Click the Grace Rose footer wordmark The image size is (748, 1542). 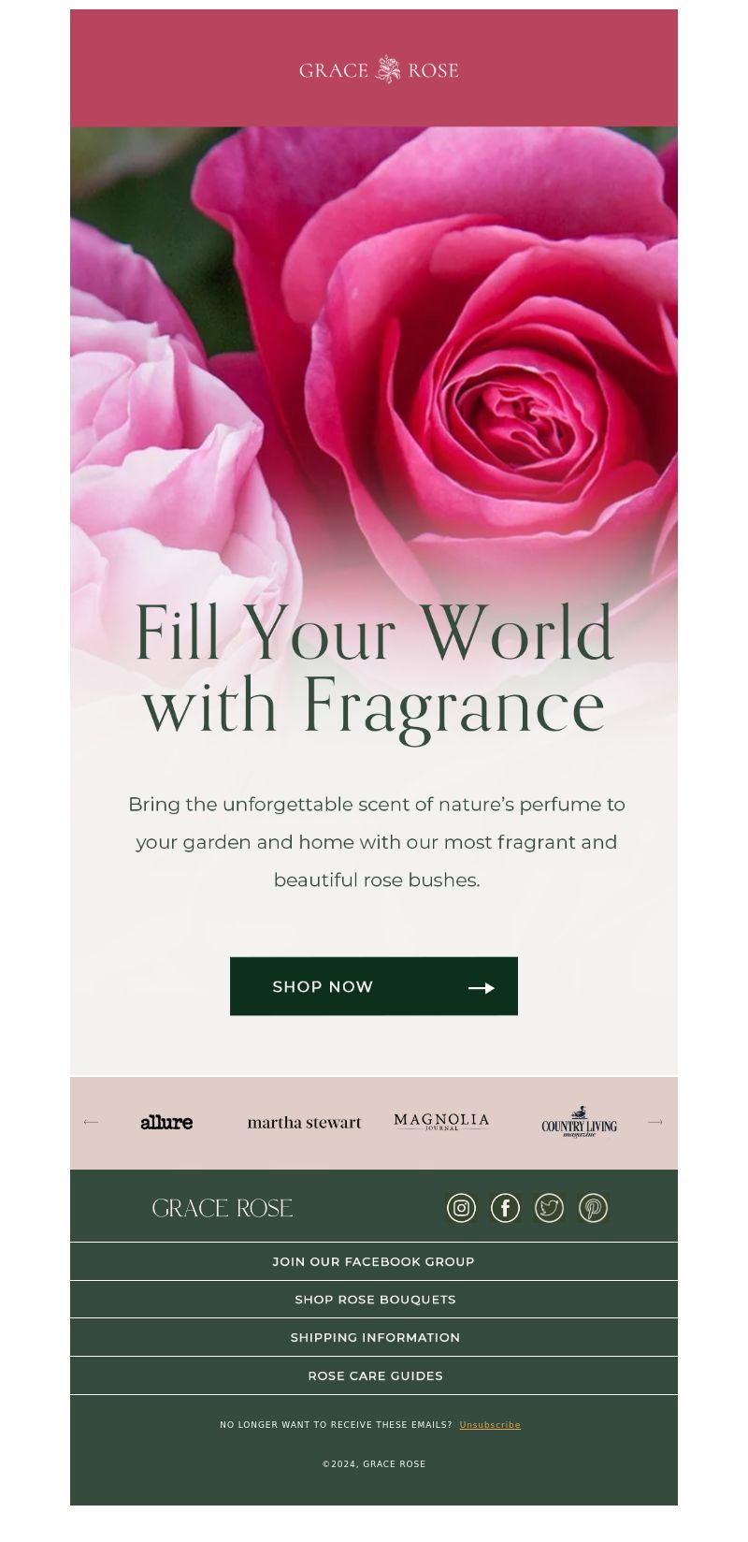coord(223,1208)
